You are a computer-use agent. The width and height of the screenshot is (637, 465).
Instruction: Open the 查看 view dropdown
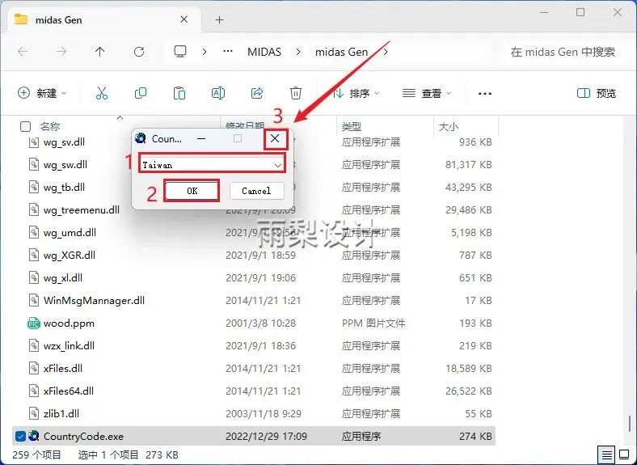[427, 94]
